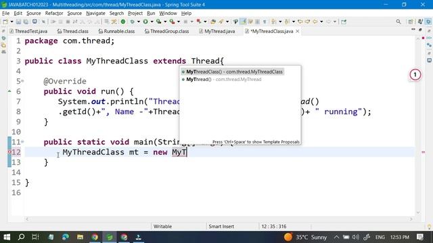Click the Smart Insert status entry
Image resolution: width=433 pixels, height=243 pixels.
click(x=221, y=227)
